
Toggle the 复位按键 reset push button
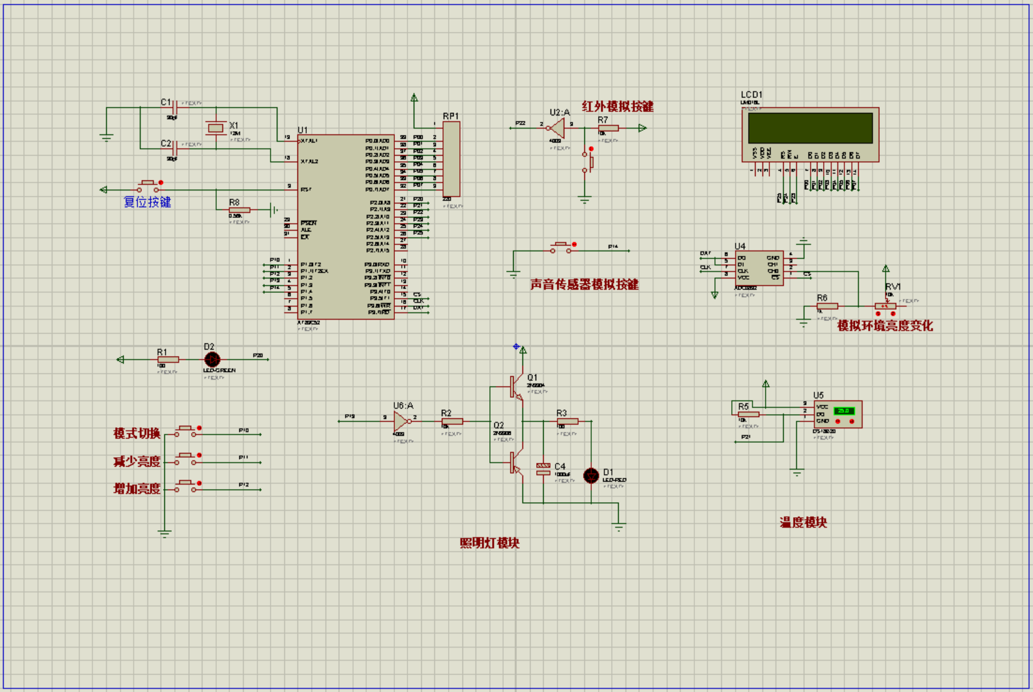149,186
